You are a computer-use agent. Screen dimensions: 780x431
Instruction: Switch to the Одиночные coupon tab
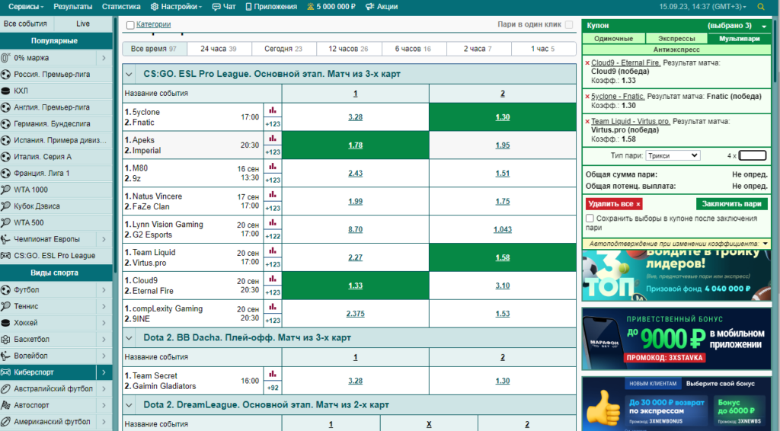[613, 39]
